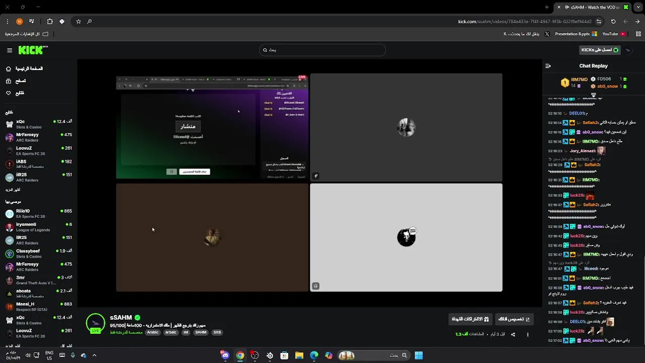Screen dimensions: 645x363
Task: Select FD506 in the gift leaderboard
Action: [609, 79]
